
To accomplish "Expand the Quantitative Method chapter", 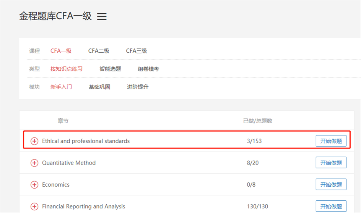I will [34, 163].
